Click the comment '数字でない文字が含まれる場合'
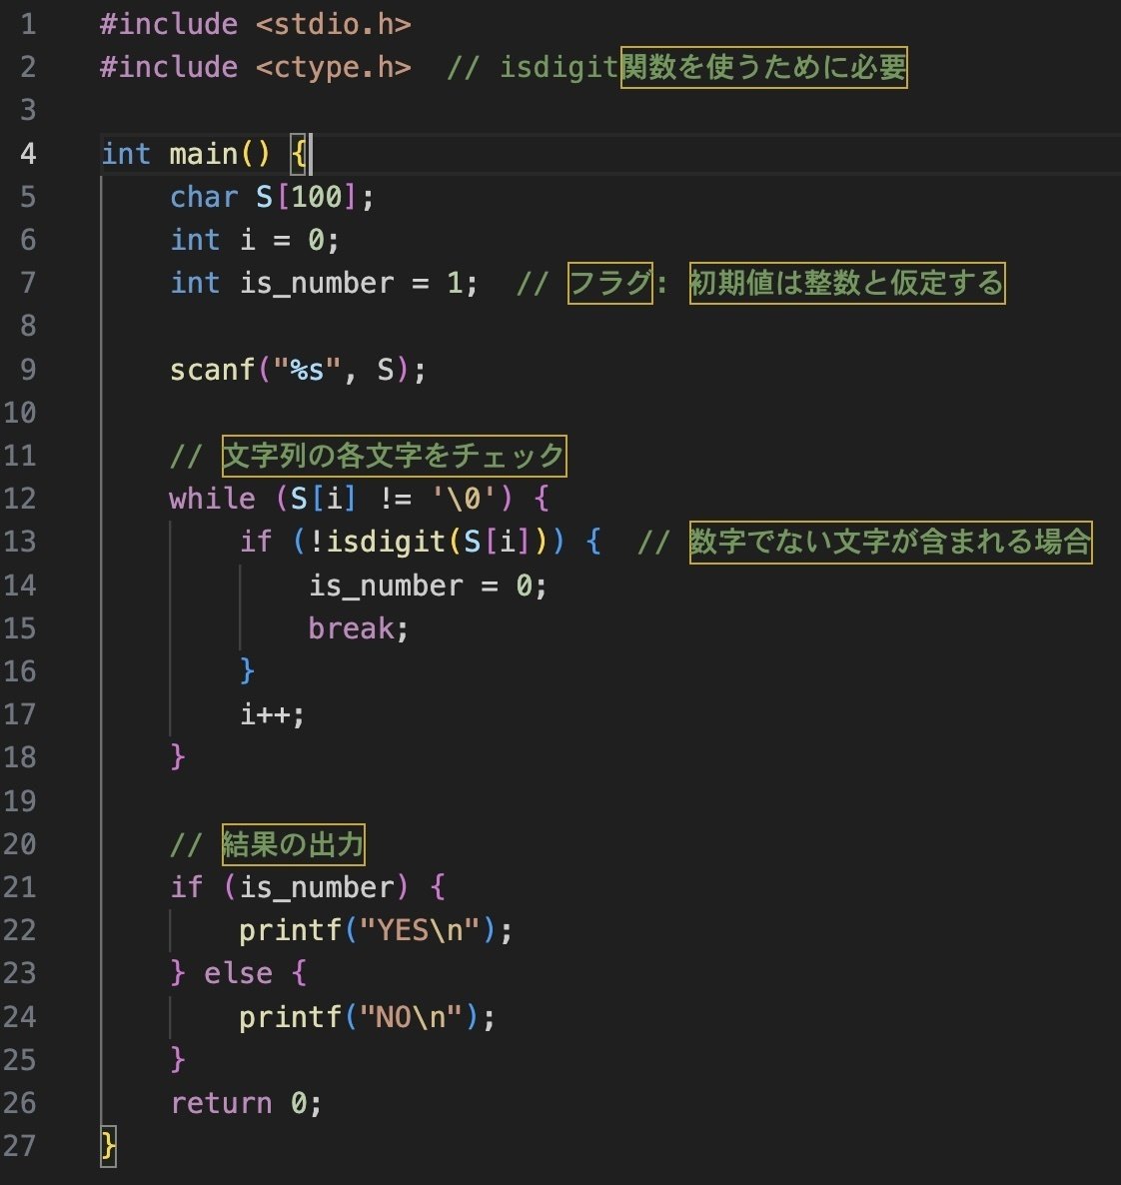Screen dimensions: 1121x1185 [x=890, y=542]
